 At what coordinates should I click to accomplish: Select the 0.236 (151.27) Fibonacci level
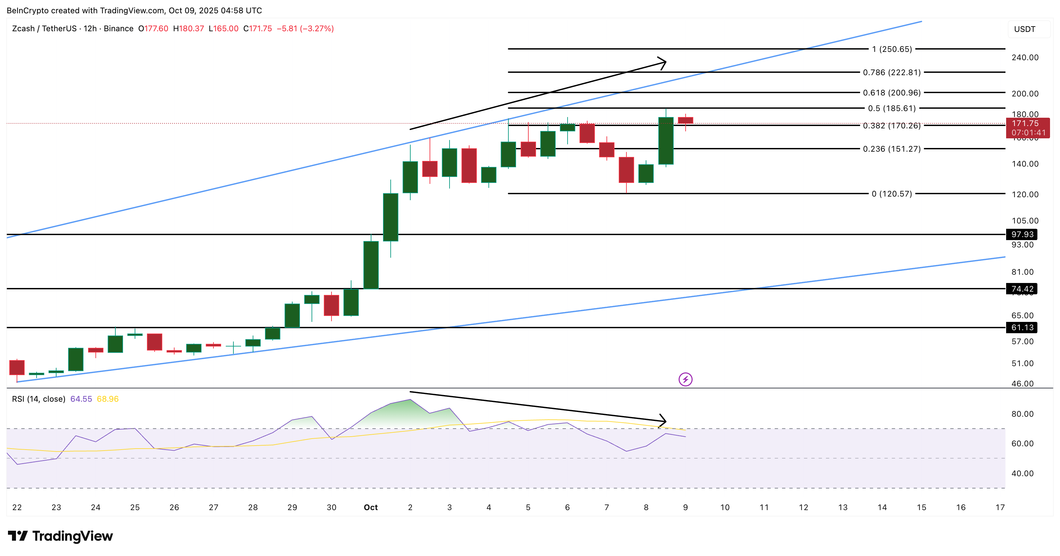891,149
